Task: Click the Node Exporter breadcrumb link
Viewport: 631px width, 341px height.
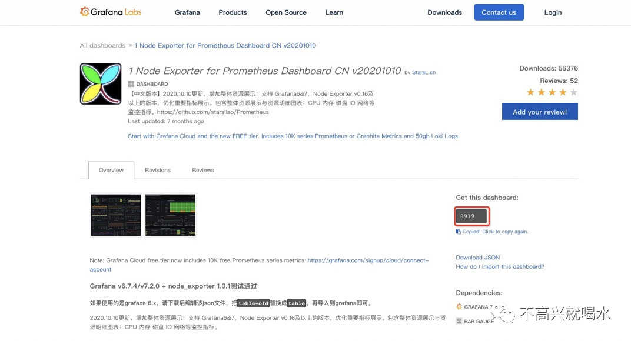Action: coord(225,45)
